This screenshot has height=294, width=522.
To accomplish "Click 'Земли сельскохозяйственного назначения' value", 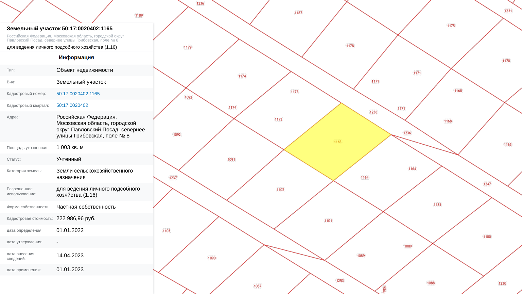I will point(94,174).
